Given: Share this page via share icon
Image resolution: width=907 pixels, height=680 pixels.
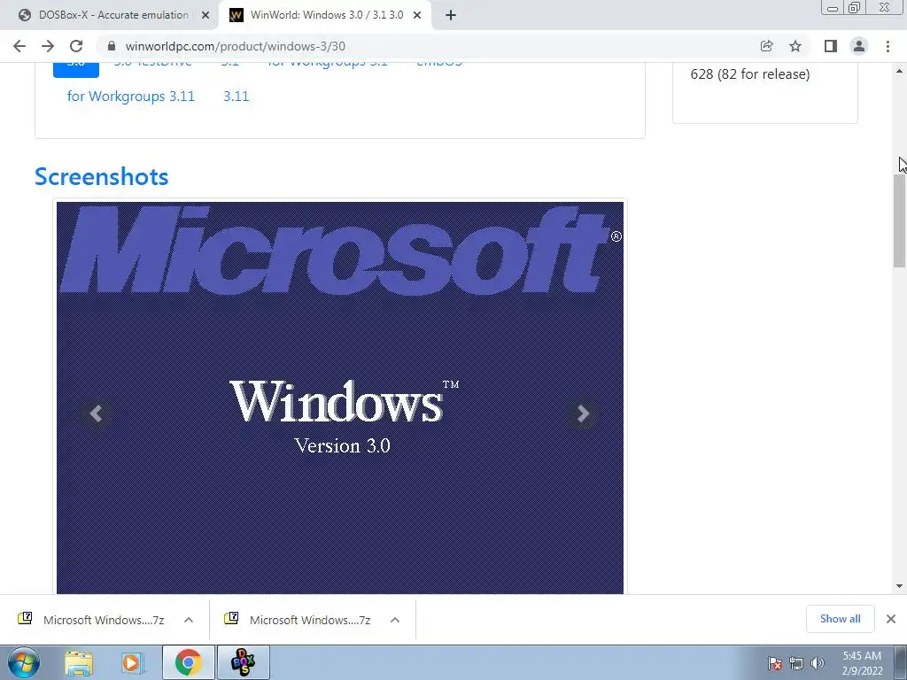Looking at the screenshot, I should point(766,46).
